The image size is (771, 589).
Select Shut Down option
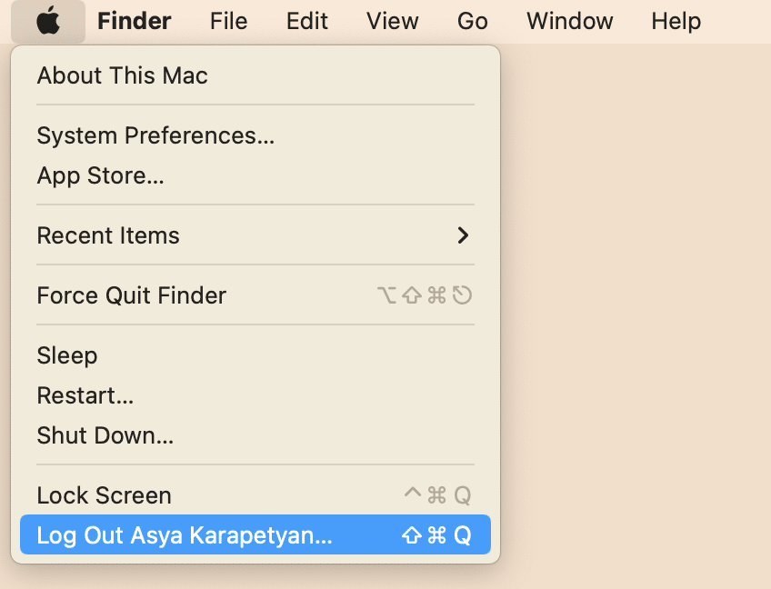click(105, 435)
